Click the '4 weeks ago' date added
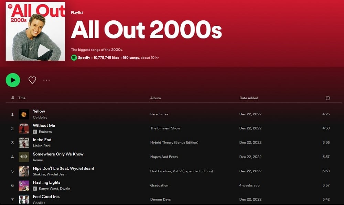The width and height of the screenshot is (344, 205). (x=249, y=185)
